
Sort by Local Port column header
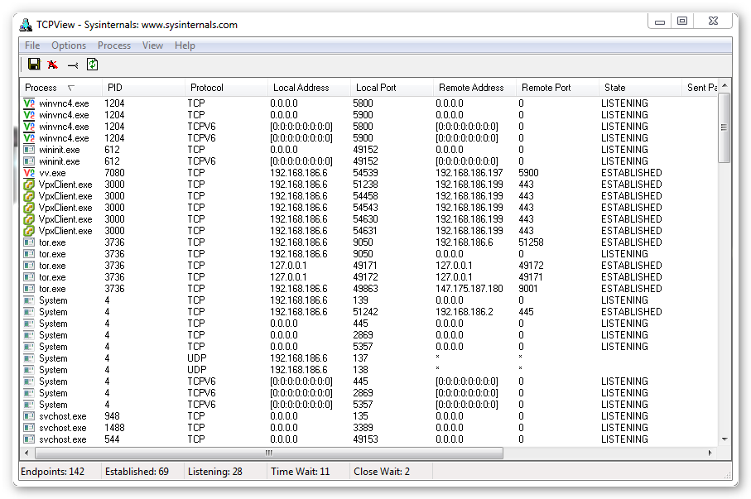(x=392, y=88)
